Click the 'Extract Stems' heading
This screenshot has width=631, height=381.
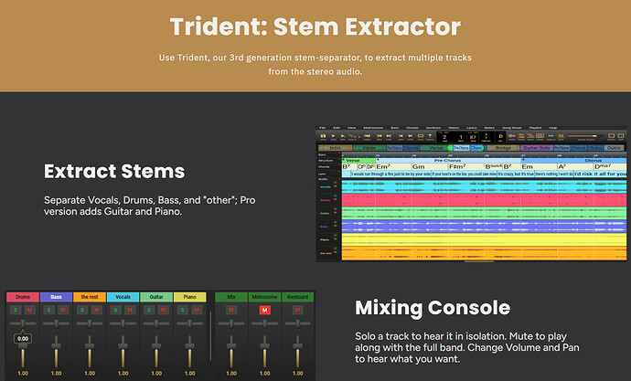114,172
